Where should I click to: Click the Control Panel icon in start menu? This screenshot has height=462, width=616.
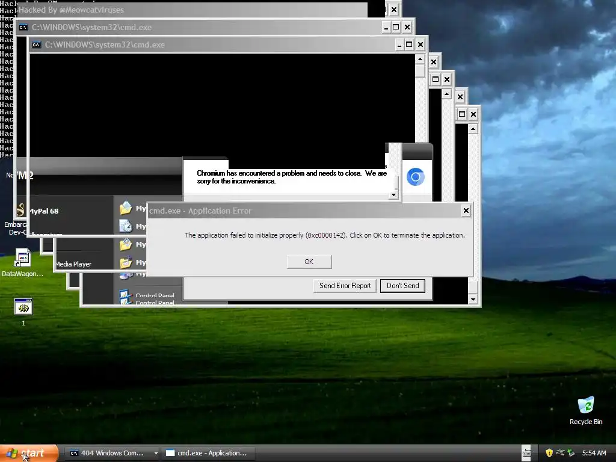[126, 297]
